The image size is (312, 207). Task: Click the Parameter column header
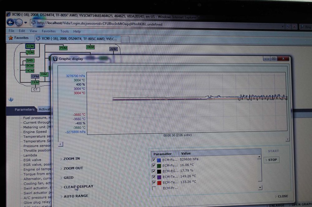point(165,154)
